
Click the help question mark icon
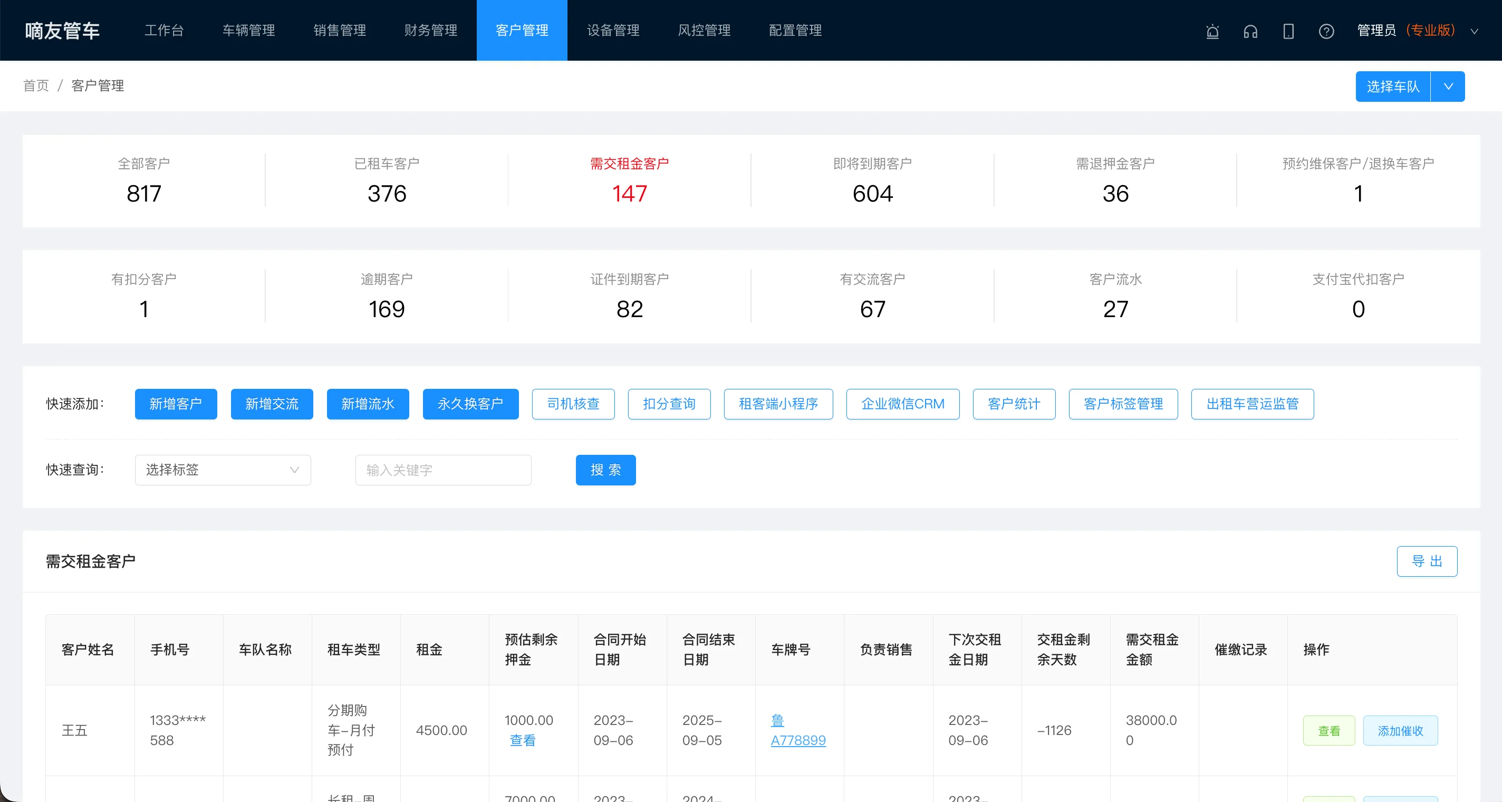(x=1326, y=31)
